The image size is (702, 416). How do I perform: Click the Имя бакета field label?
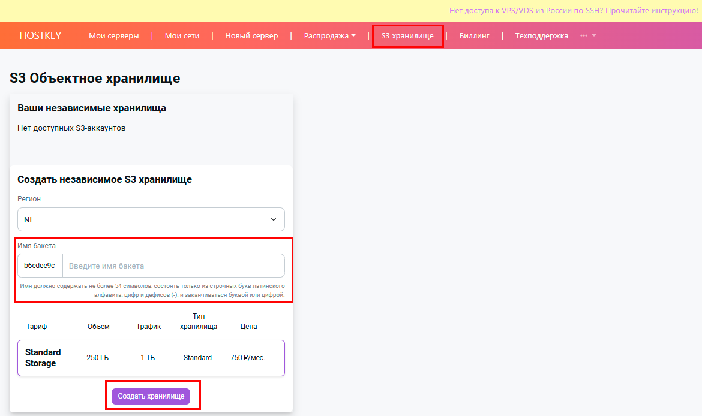point(37,246)
